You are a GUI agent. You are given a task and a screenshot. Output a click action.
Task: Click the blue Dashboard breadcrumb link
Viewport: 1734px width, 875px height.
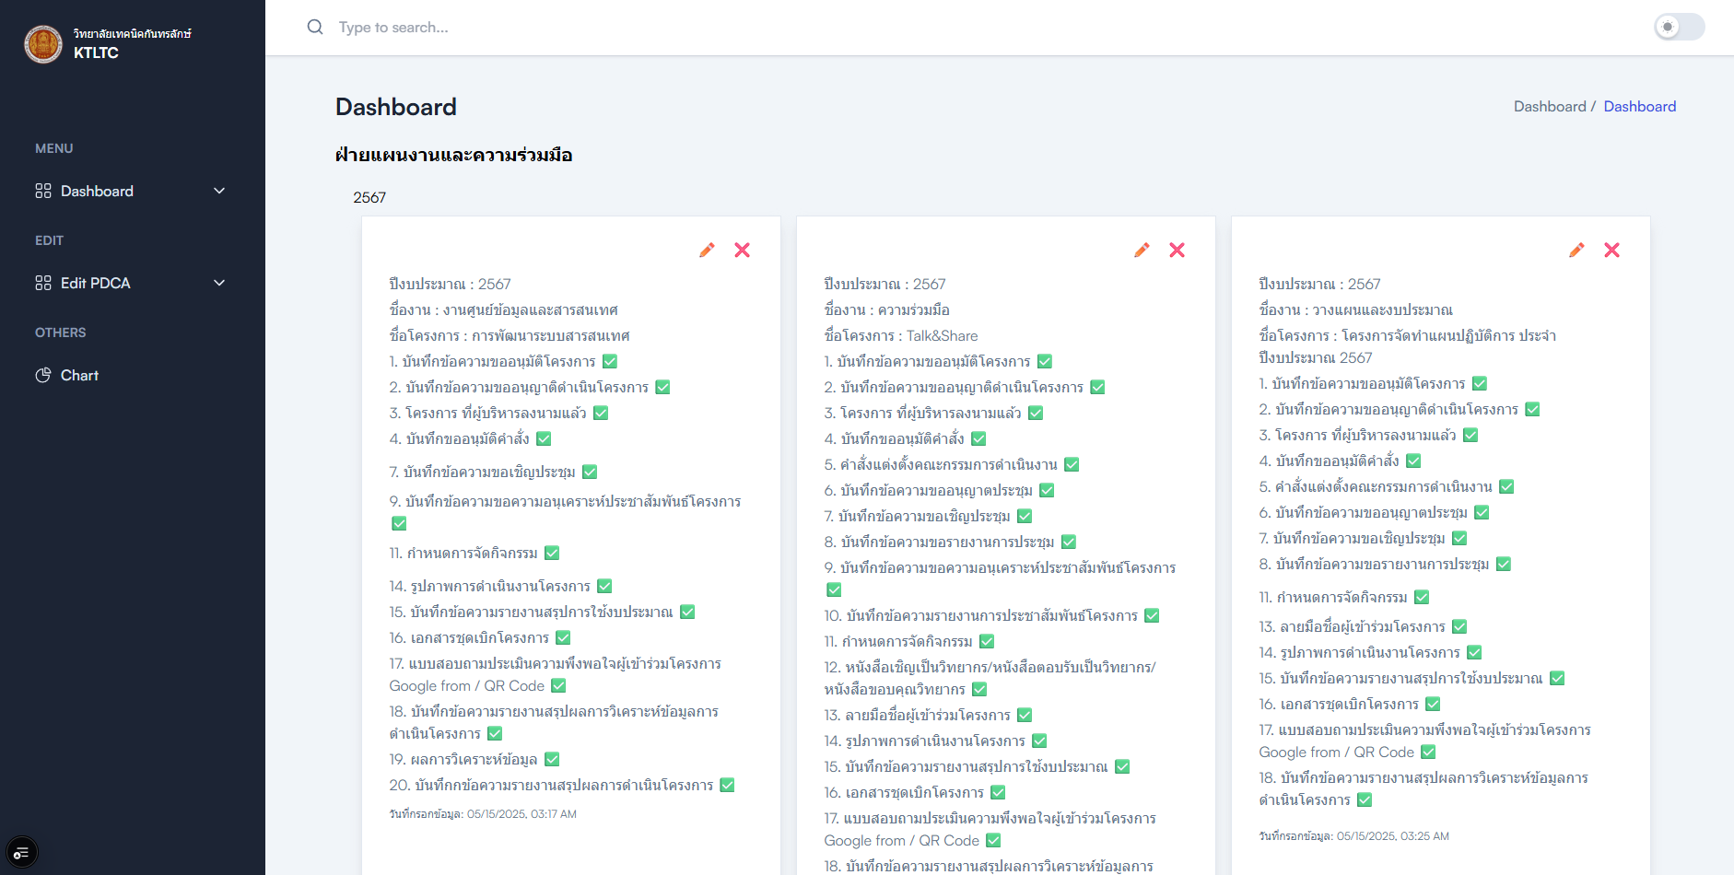1639,107
